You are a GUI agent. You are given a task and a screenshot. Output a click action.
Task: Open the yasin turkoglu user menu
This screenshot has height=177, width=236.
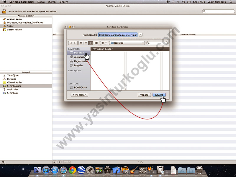[217, 2]
